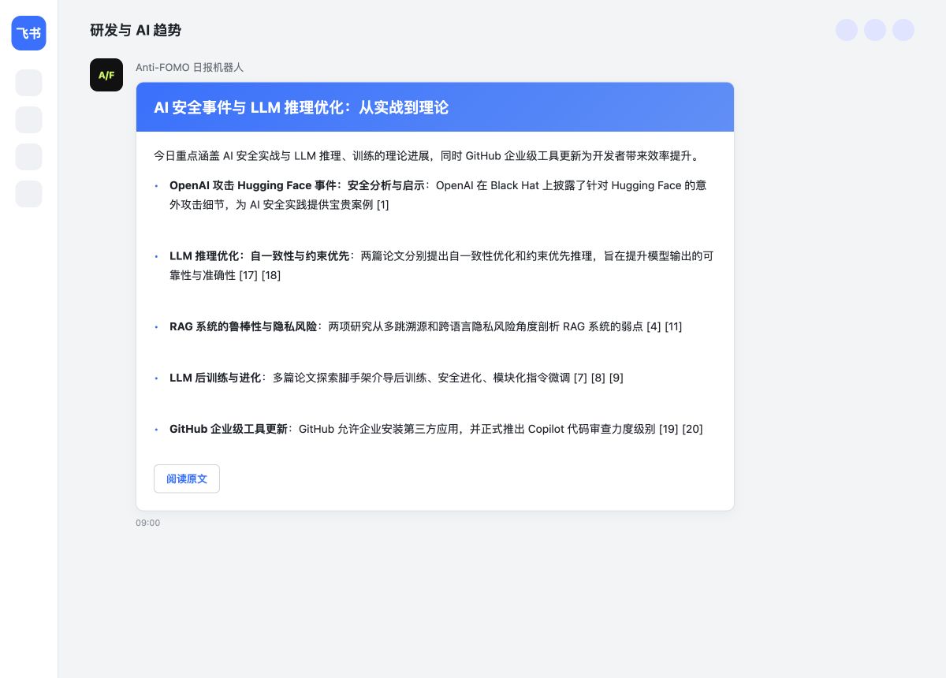Click the chat title 研发与 AI 趋势

(x=136, y=30)
